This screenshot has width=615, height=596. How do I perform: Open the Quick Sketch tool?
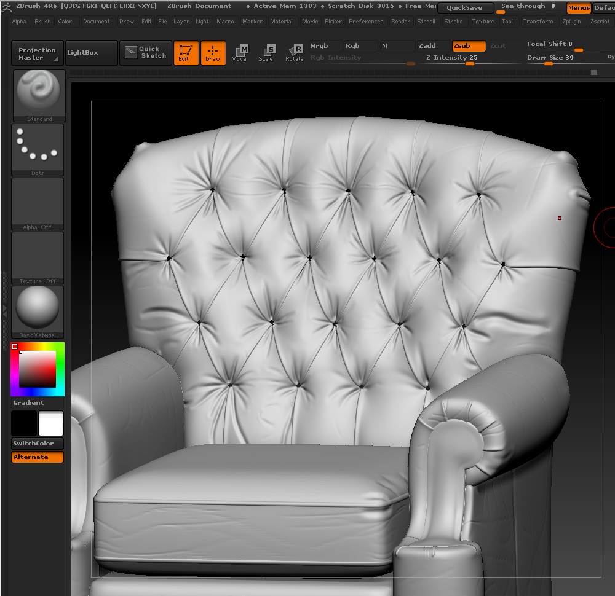(x=145, y=53)
